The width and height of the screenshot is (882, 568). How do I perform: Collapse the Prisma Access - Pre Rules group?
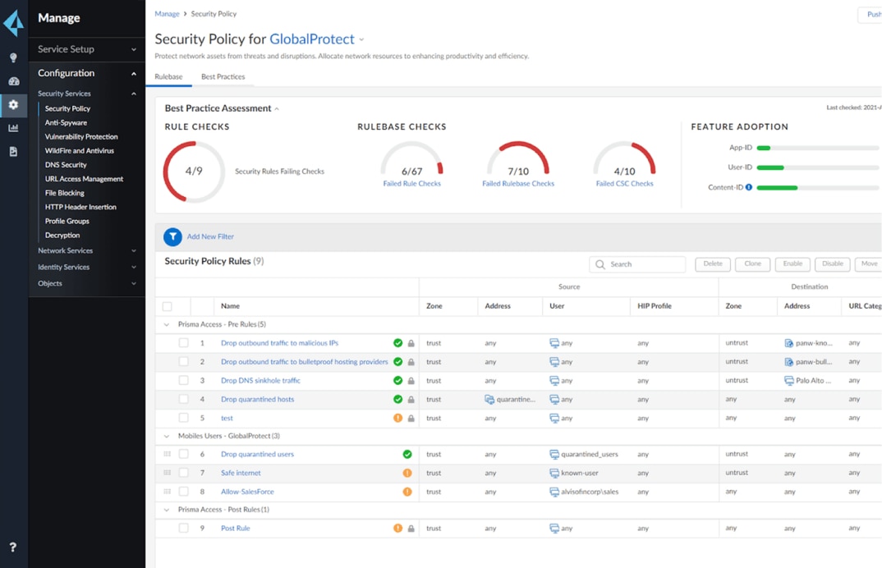pyautogui.click(x=167, y=323)
